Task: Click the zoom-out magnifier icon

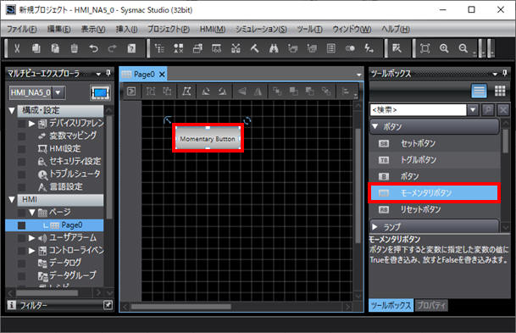Action: coord(463,48)
